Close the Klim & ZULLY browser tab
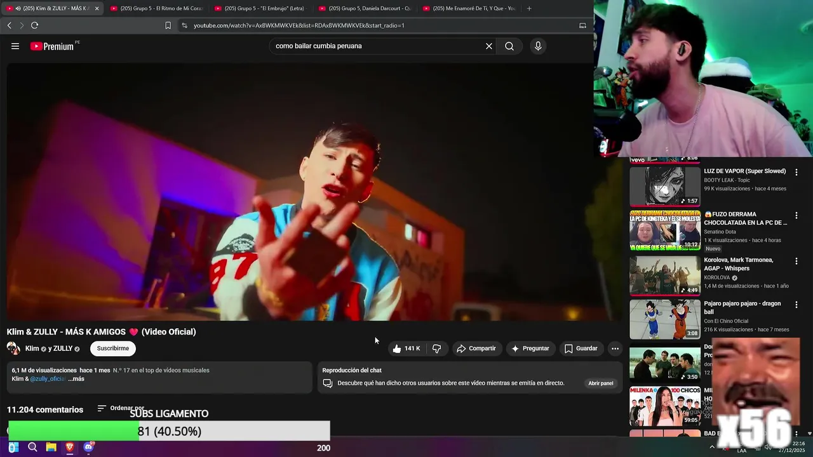This screenshot has height=457, width=813. (97, 8)
